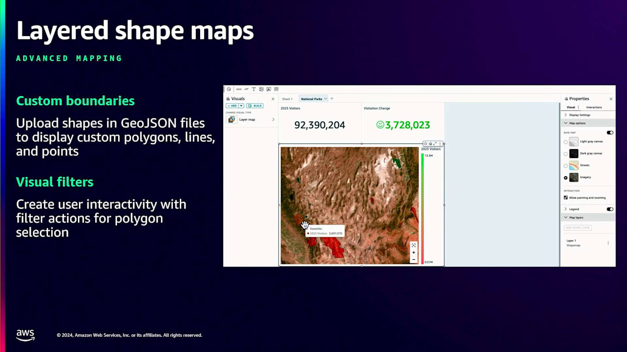This screenshot has width=627, height=352.
Task: Click the image icon in the top toolbar
Action: [x=261, y=89]
